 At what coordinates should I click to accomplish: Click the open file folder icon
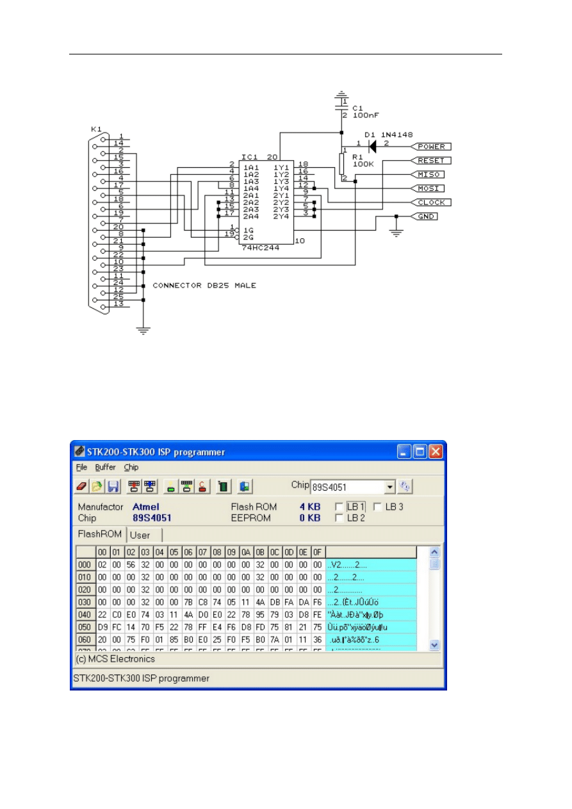(x=96, y=487)
